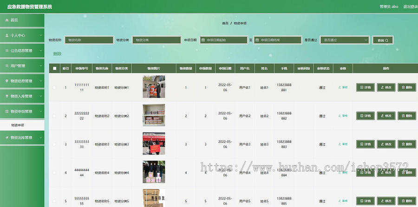Open 用户管理 menu label
The image size is (418, 207).
(18, 66)
